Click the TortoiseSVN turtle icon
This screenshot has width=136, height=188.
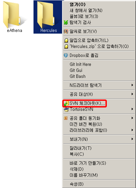pyautogui.click(x=66, y=109)
